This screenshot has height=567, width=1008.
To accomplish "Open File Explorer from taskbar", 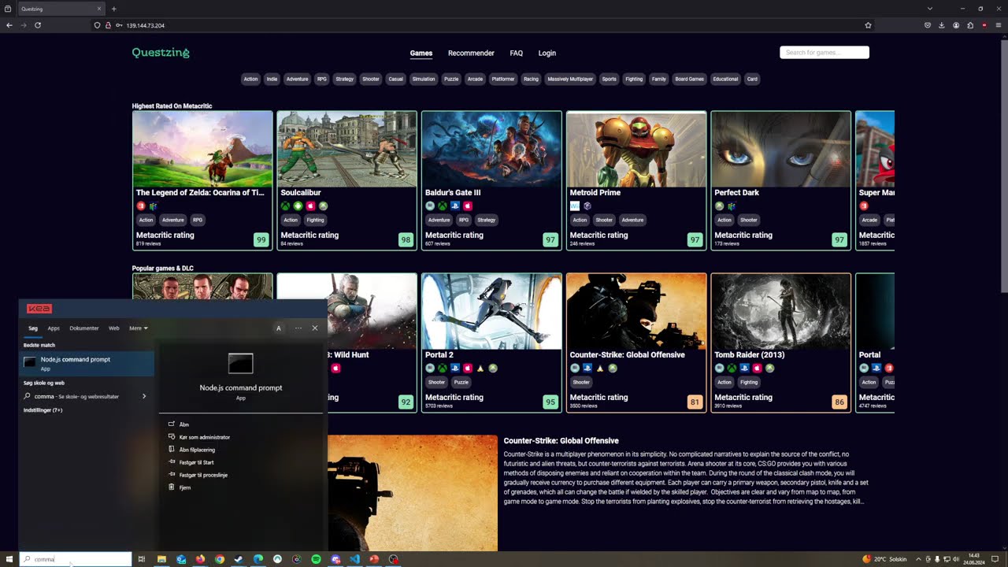I will pyautogui.click(x=161, y=559).
